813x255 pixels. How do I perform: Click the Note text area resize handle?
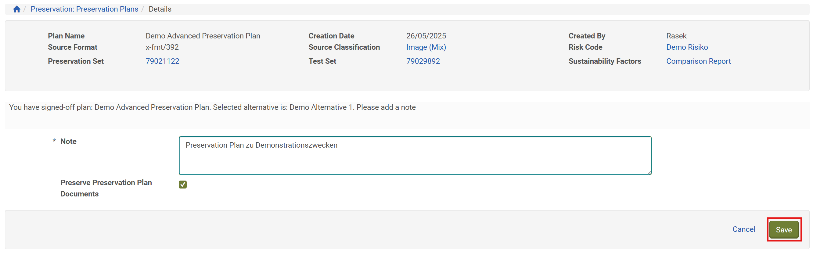tap(649, 172)
